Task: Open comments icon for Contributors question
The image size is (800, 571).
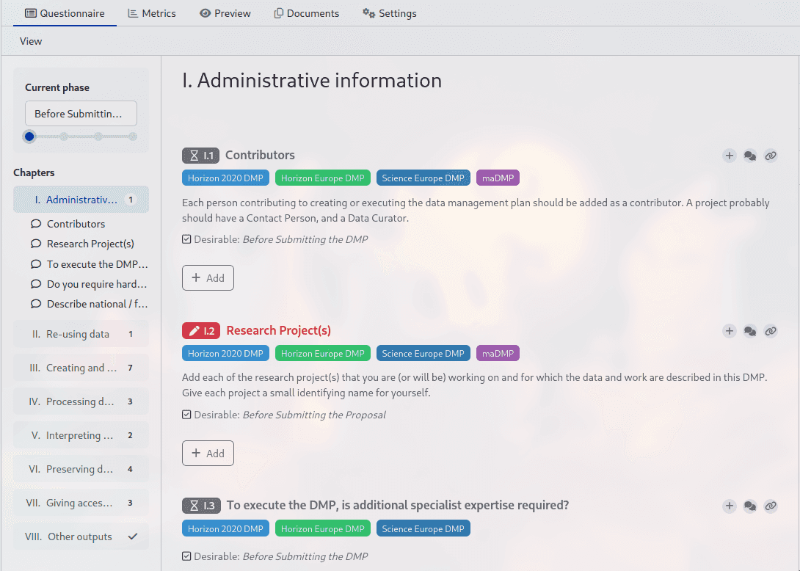Action: coord(750,156)
